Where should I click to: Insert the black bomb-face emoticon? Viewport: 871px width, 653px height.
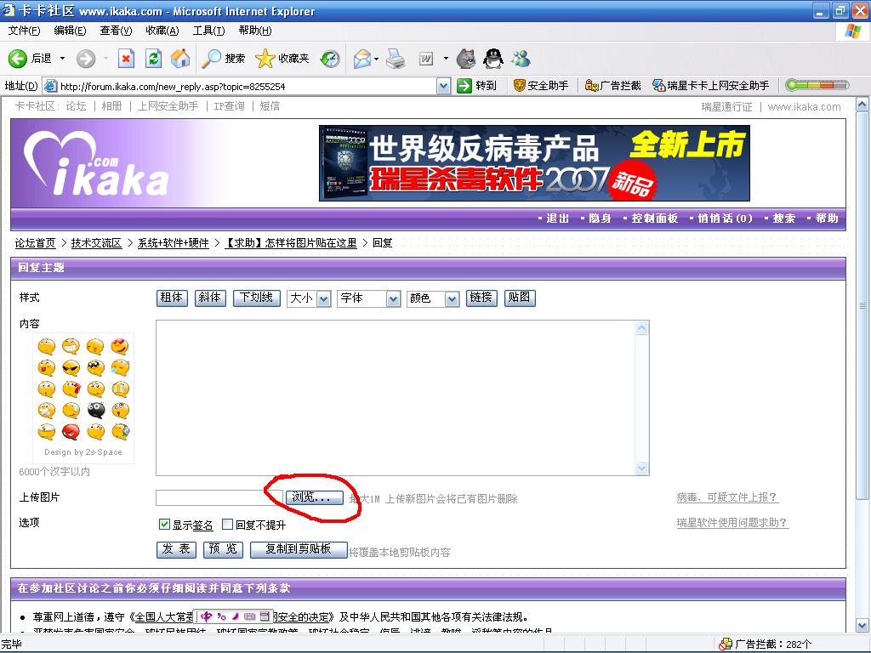point(95,411)
